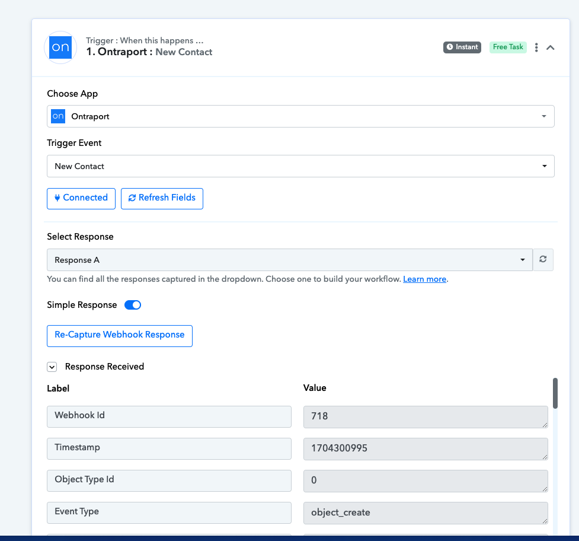
Task: Click the Object Type Id value field
Action: coord(426,480)
